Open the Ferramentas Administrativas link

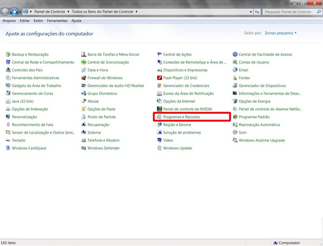pos(35,78)
